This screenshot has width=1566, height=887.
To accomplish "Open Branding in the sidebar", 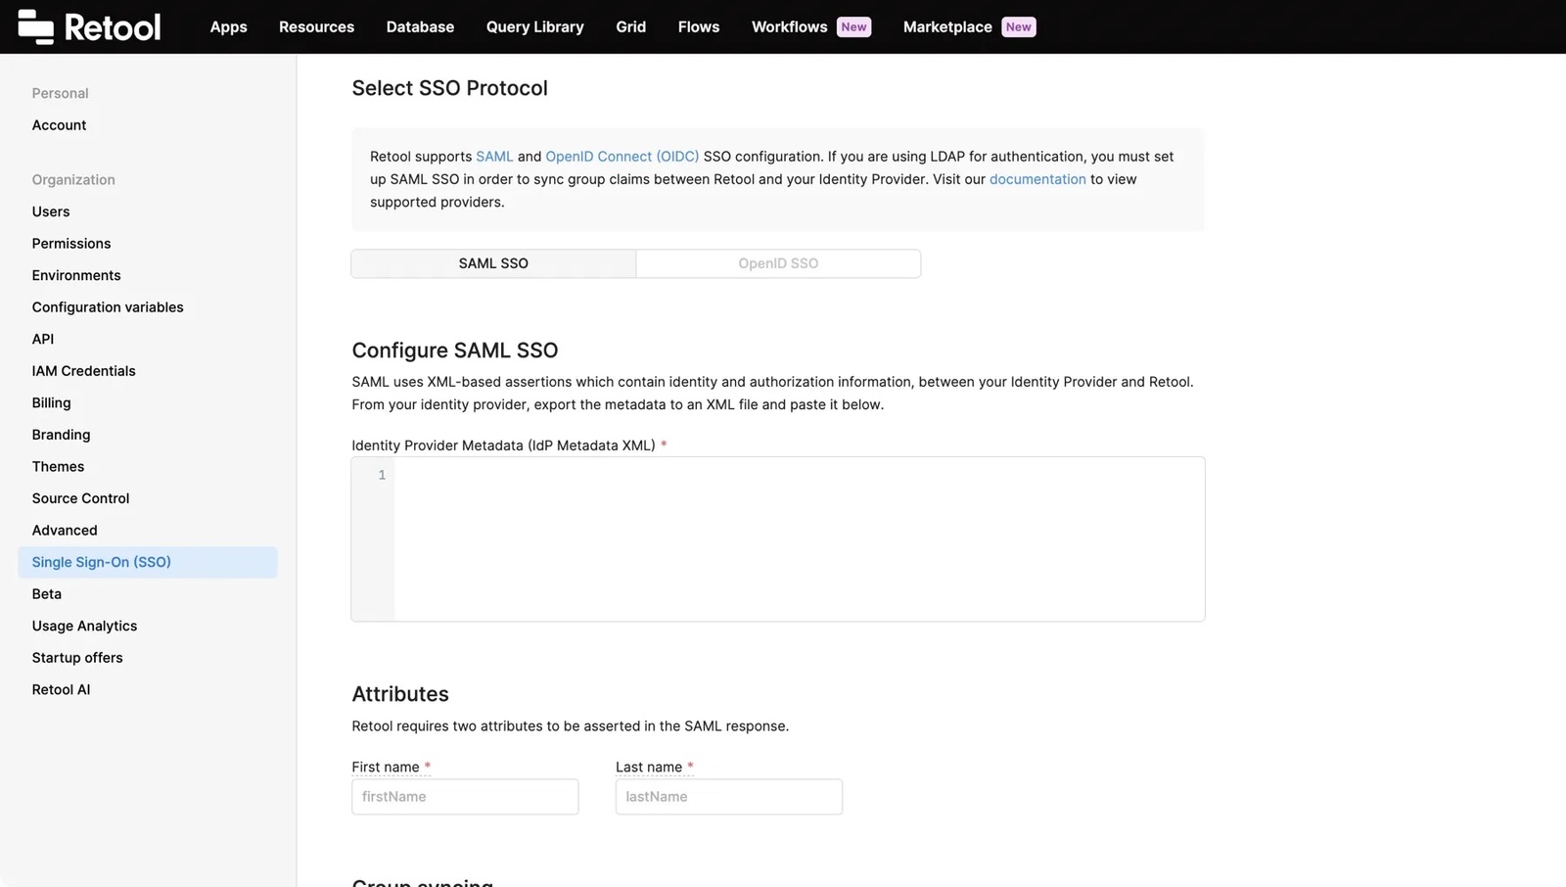I will [x=61, y=435].
